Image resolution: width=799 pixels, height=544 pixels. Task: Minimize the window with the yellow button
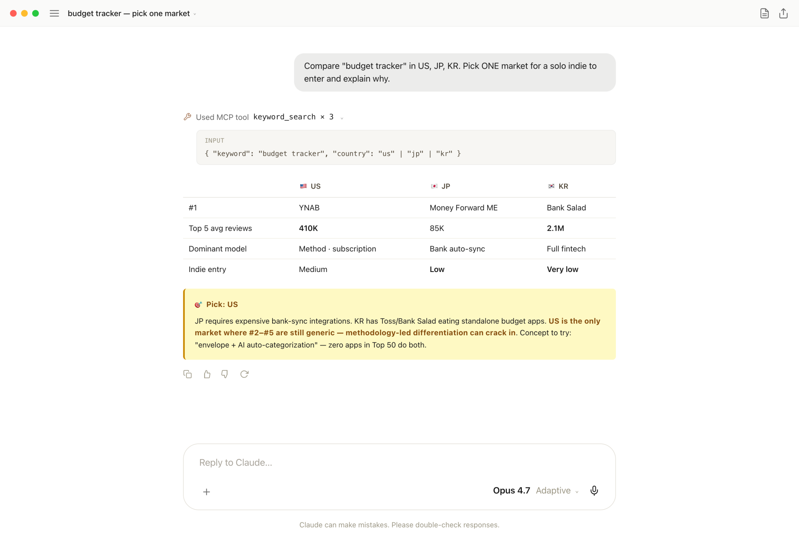(24, 13)
